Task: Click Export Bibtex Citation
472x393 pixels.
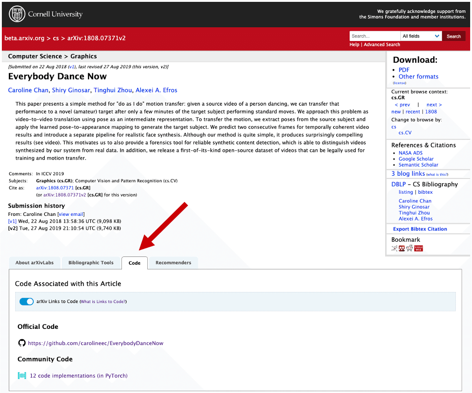Action: 420,229
